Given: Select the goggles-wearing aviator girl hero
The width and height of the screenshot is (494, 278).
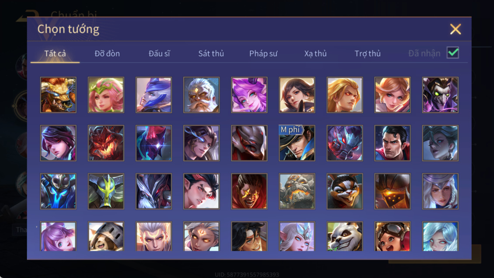Looking at the screenshot, I should [392, 236].
